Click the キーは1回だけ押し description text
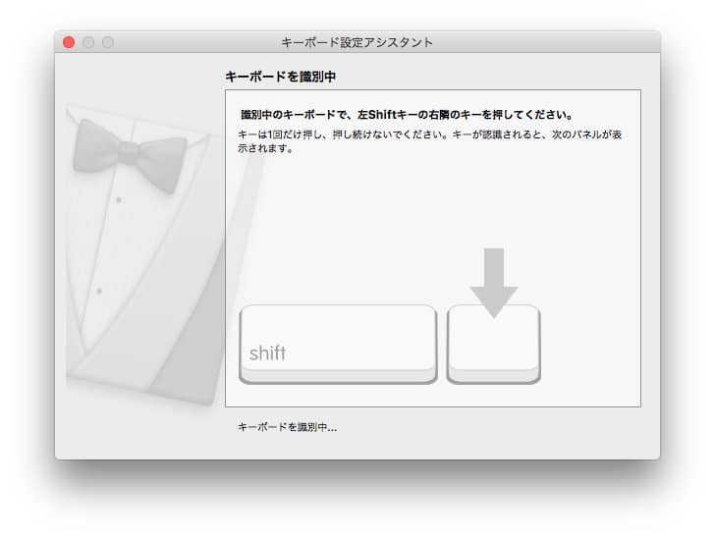This screenshot has height=538, width=715. click(x=429, y=141)
